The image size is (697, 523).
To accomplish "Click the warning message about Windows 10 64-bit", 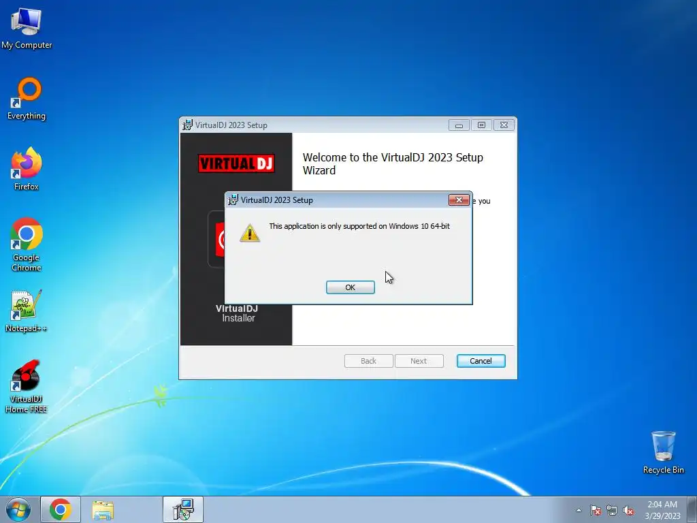I will pyautogui.click(x=359, y=226).
